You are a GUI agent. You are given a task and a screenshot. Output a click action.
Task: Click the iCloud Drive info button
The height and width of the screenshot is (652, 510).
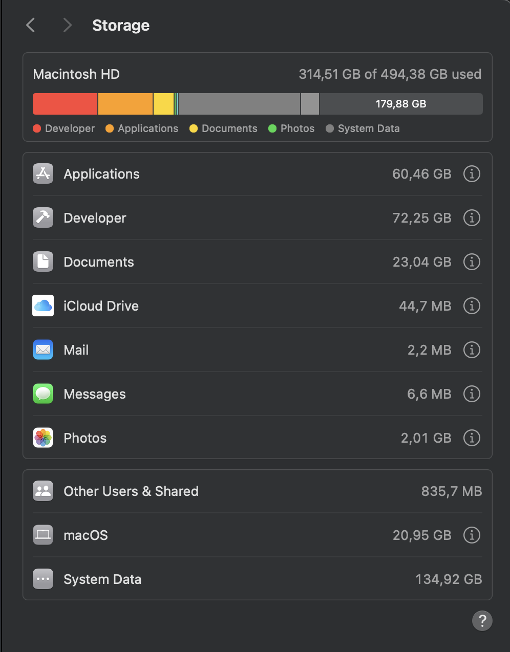point(472,306)
